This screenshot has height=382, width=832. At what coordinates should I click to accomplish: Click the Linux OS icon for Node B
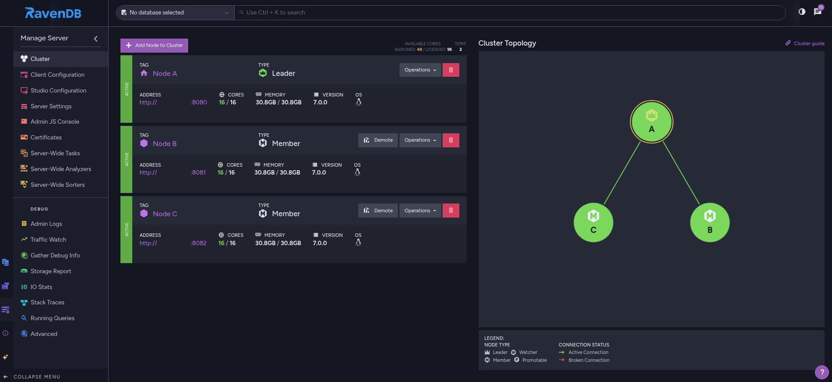(357, 172)
